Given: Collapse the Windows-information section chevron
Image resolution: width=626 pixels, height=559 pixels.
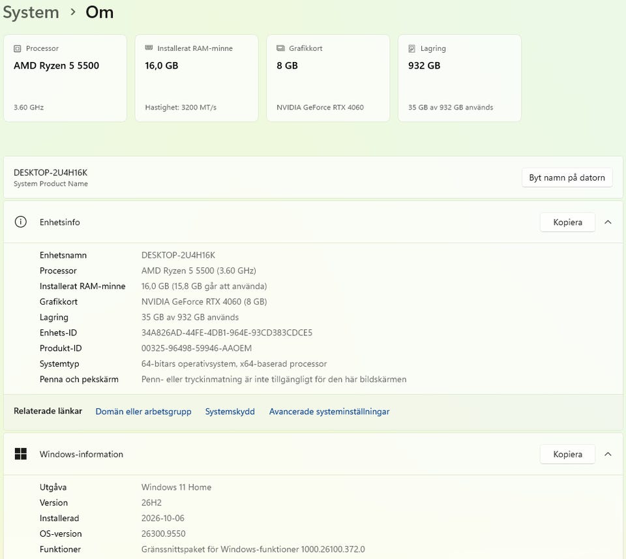Looking at the screenshot, I should [x=608, y=454].
